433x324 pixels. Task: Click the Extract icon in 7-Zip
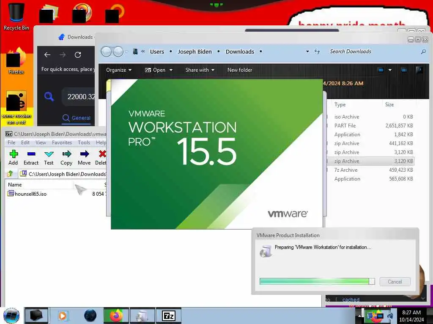click(x=31, y=158)
